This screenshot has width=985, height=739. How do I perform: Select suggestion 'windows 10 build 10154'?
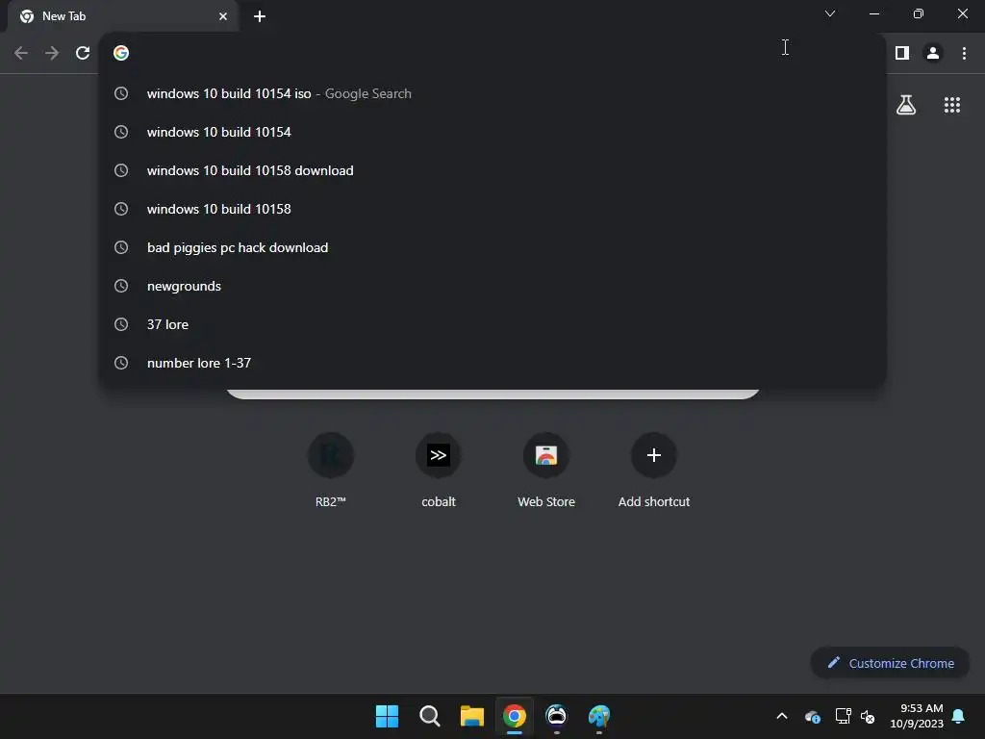(x=493, y=132)
